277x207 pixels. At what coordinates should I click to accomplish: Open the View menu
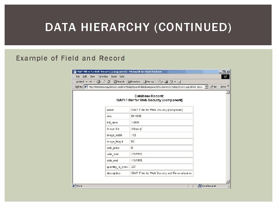(93, 77)
